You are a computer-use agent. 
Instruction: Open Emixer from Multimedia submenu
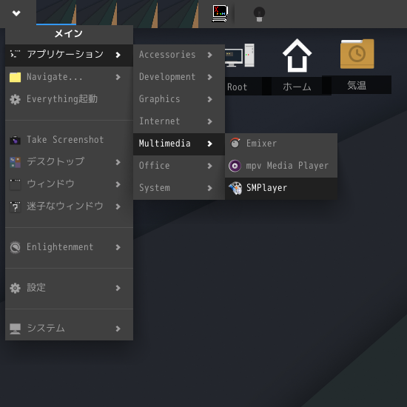pos(281,144)
